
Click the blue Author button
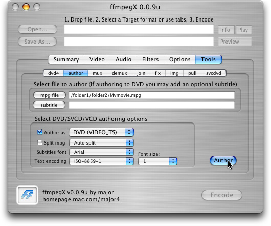(x=223, y=160)
